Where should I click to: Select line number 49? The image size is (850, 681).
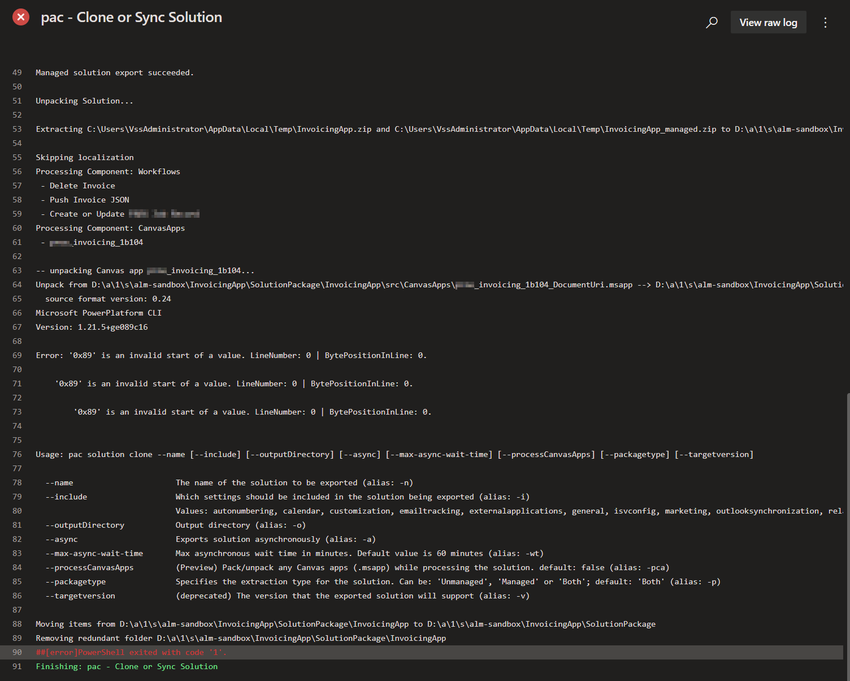click(17, 72)
